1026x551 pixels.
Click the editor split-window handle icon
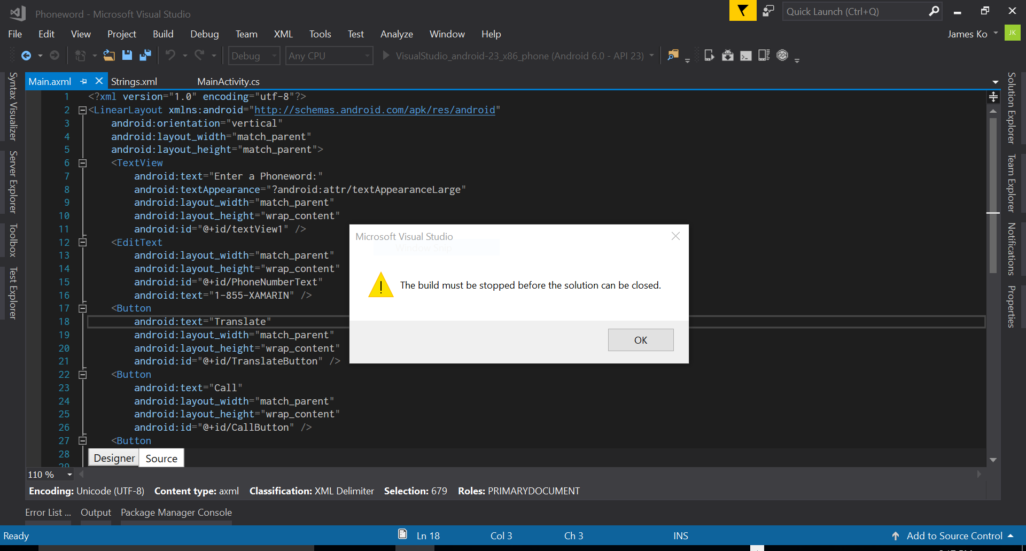(993, 97)
